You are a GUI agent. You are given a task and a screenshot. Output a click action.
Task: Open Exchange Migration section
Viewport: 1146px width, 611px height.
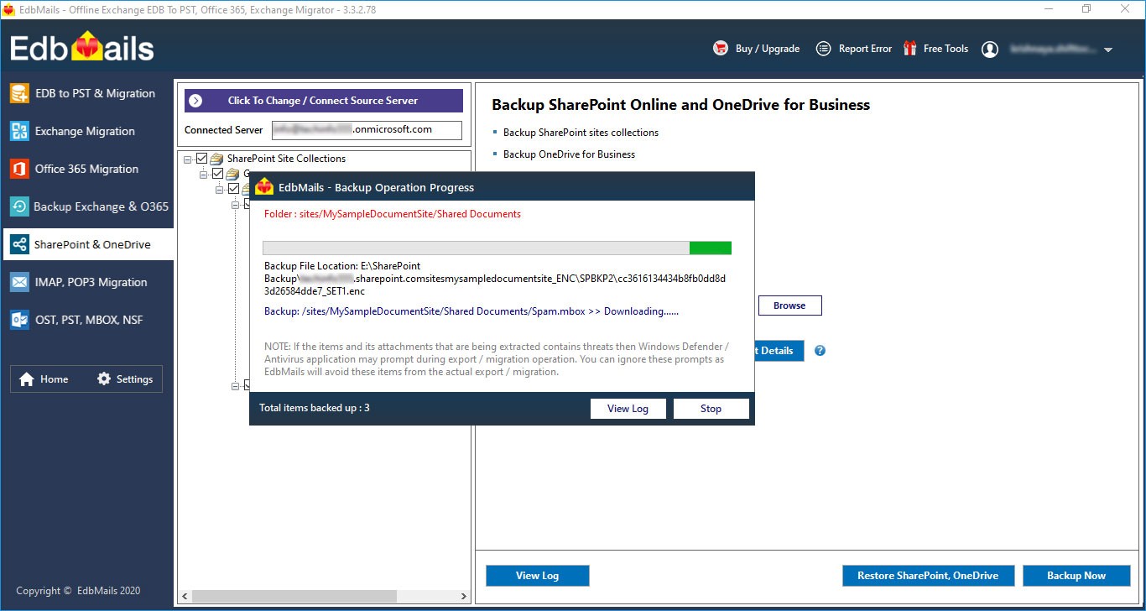click(x=87, y=131)
